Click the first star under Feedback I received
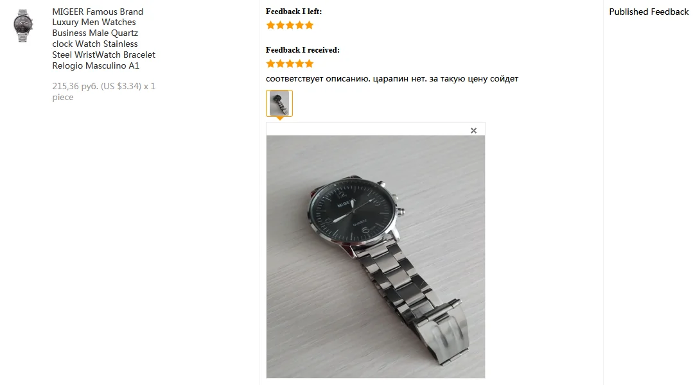The width and height of the screenshot is (693, 385). [x=270, y=64]
